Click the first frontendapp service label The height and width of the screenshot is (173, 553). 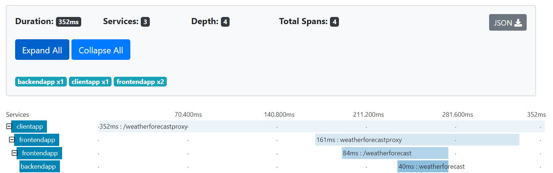click(x=37, y=140)
